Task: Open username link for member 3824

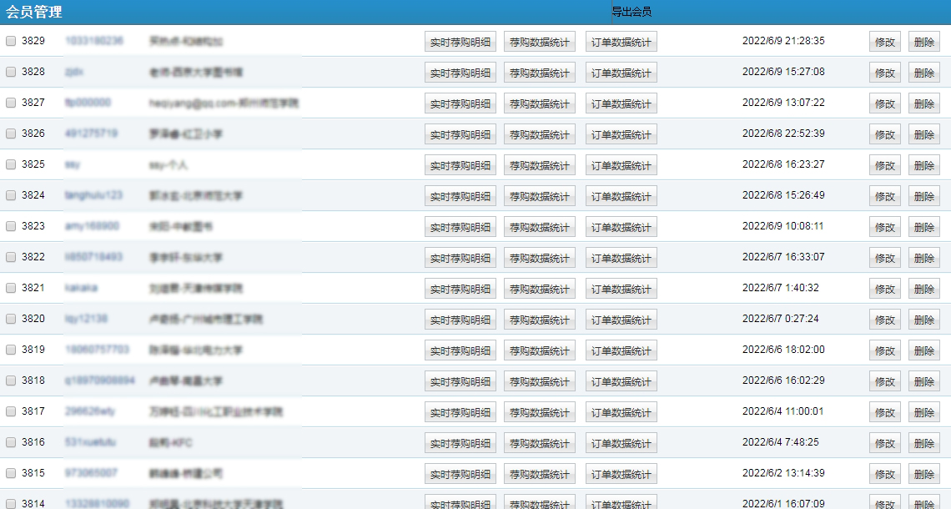Action: click(93, 195)
